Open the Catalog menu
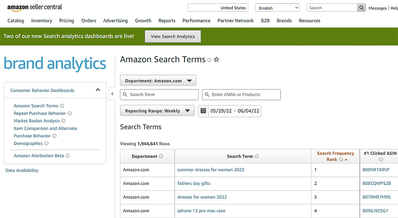Viewport: 398px width, 218px height. pyautogui.click(x=16, y=20)
